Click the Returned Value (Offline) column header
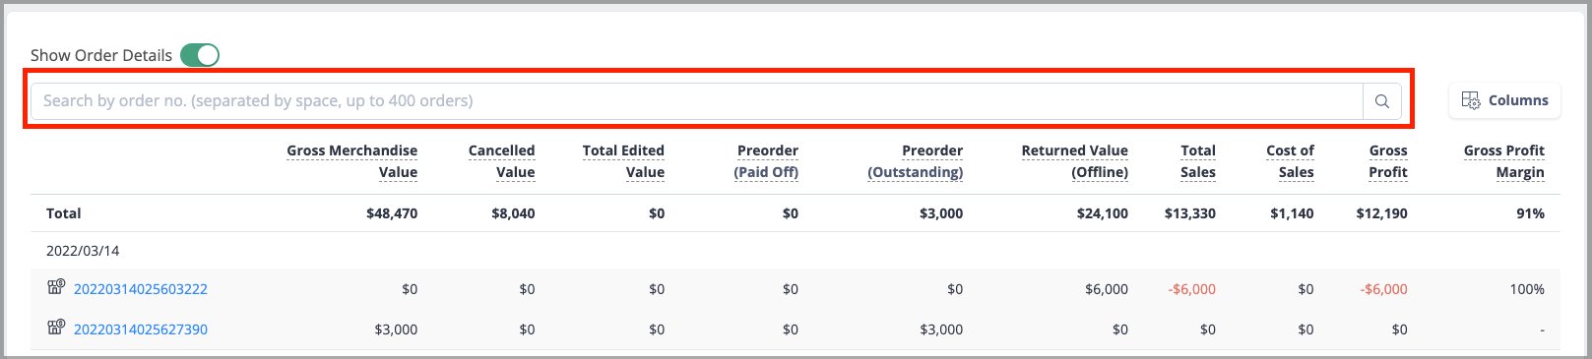Image resolution: width=1592 pixels, height=359 pixels. tap(1075, 161)
